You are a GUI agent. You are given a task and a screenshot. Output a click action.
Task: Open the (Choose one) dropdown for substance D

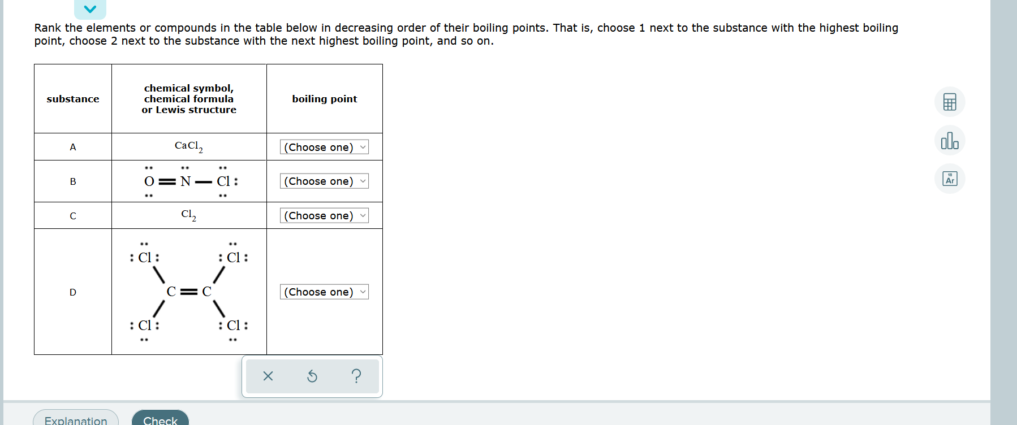[x=323, y=292]
